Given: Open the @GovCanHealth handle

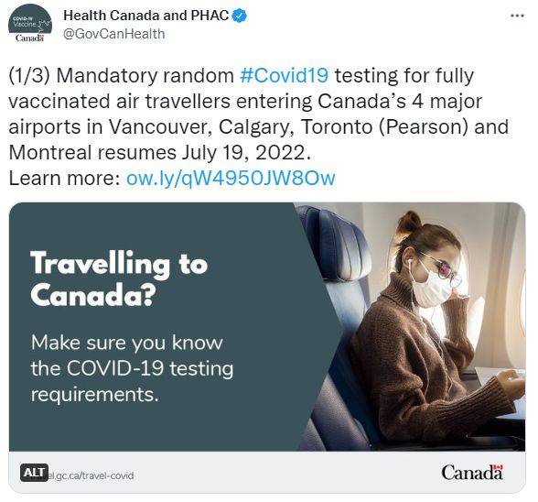Looking at the screenshot, I should (114, 34).
